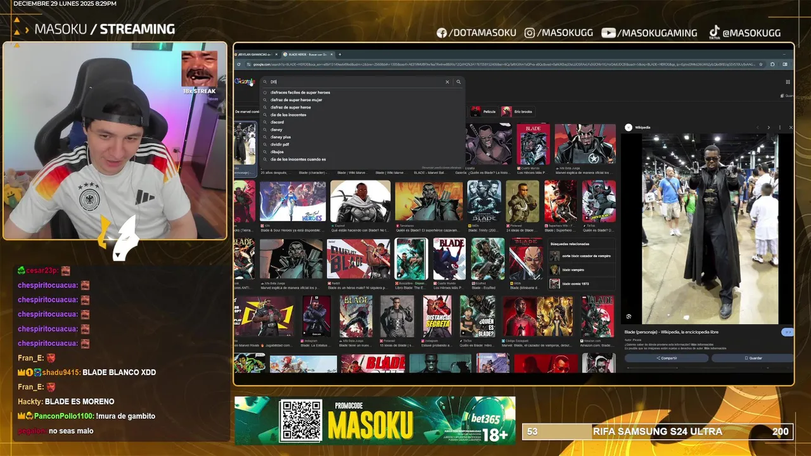Click chat message !mura de gambito
The height and width of the screenshot is (456, 811).
[x=125, y=416]
